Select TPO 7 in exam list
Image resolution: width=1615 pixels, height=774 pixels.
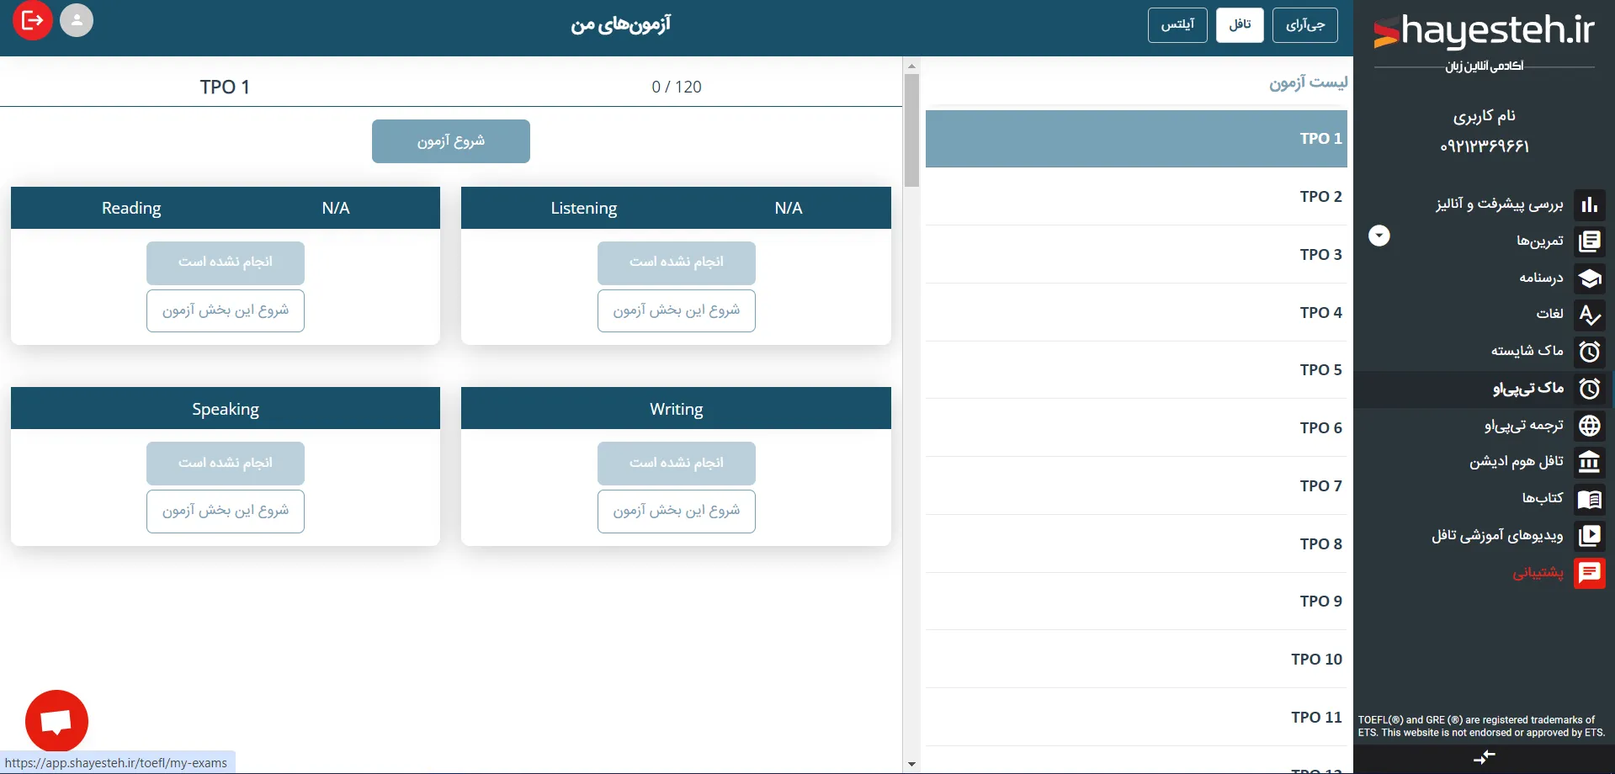1136,486
